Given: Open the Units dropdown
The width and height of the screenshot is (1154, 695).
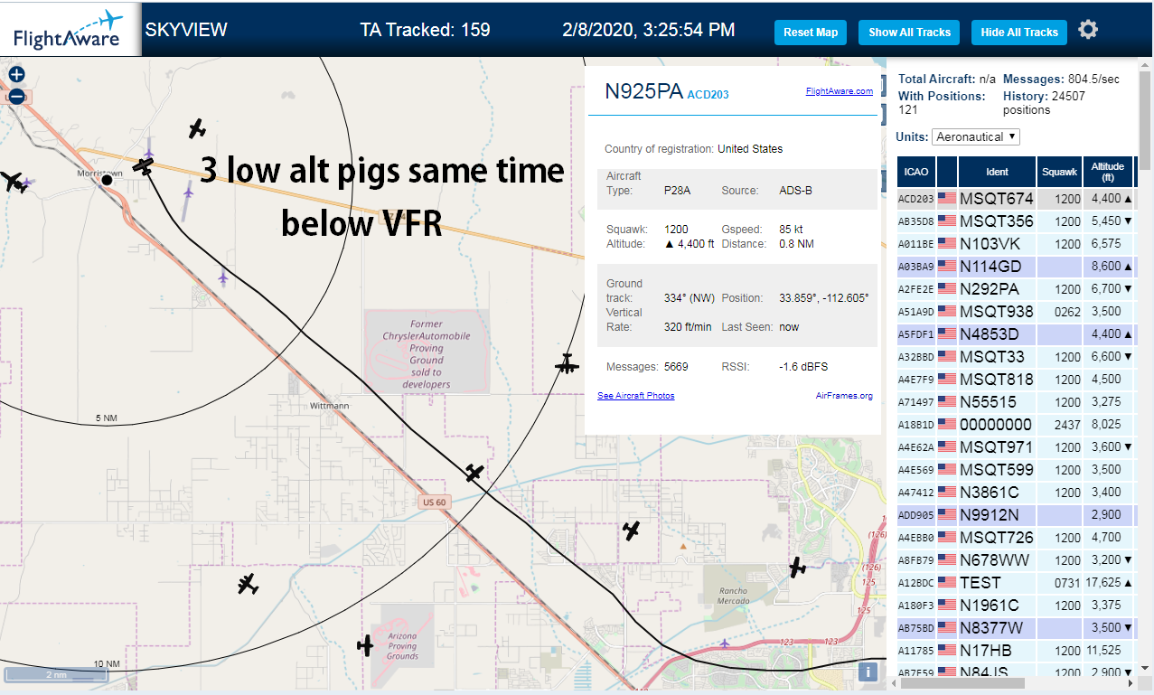Looking at the screenshot, I should coord(975,136).
